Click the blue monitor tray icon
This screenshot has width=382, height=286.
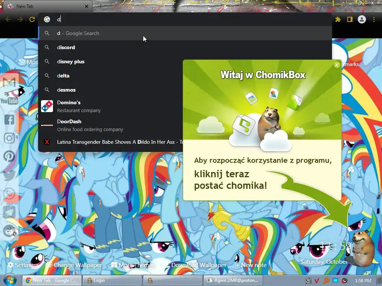tap(335, 281)
